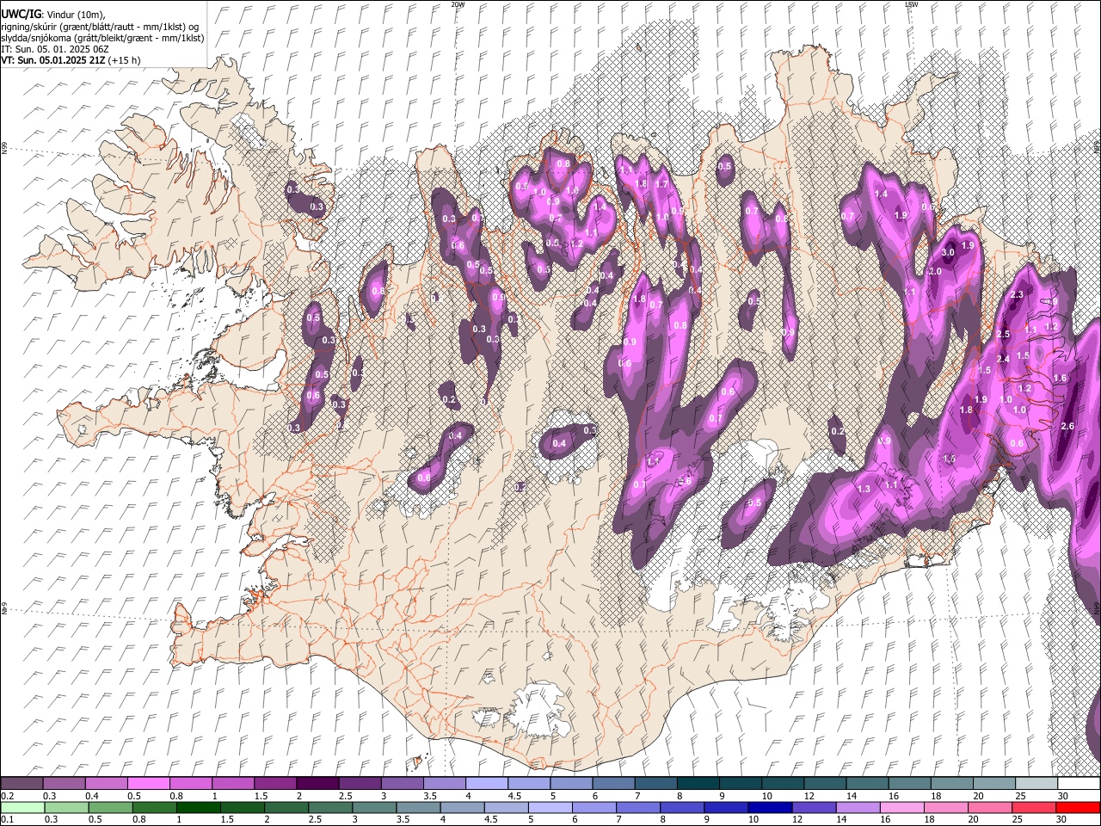Image resolution: width=1101 pixels, height=826 pixels.
Task: Select the darkest green rain swatch for 1–1.5
Action: tap(199, 808)
